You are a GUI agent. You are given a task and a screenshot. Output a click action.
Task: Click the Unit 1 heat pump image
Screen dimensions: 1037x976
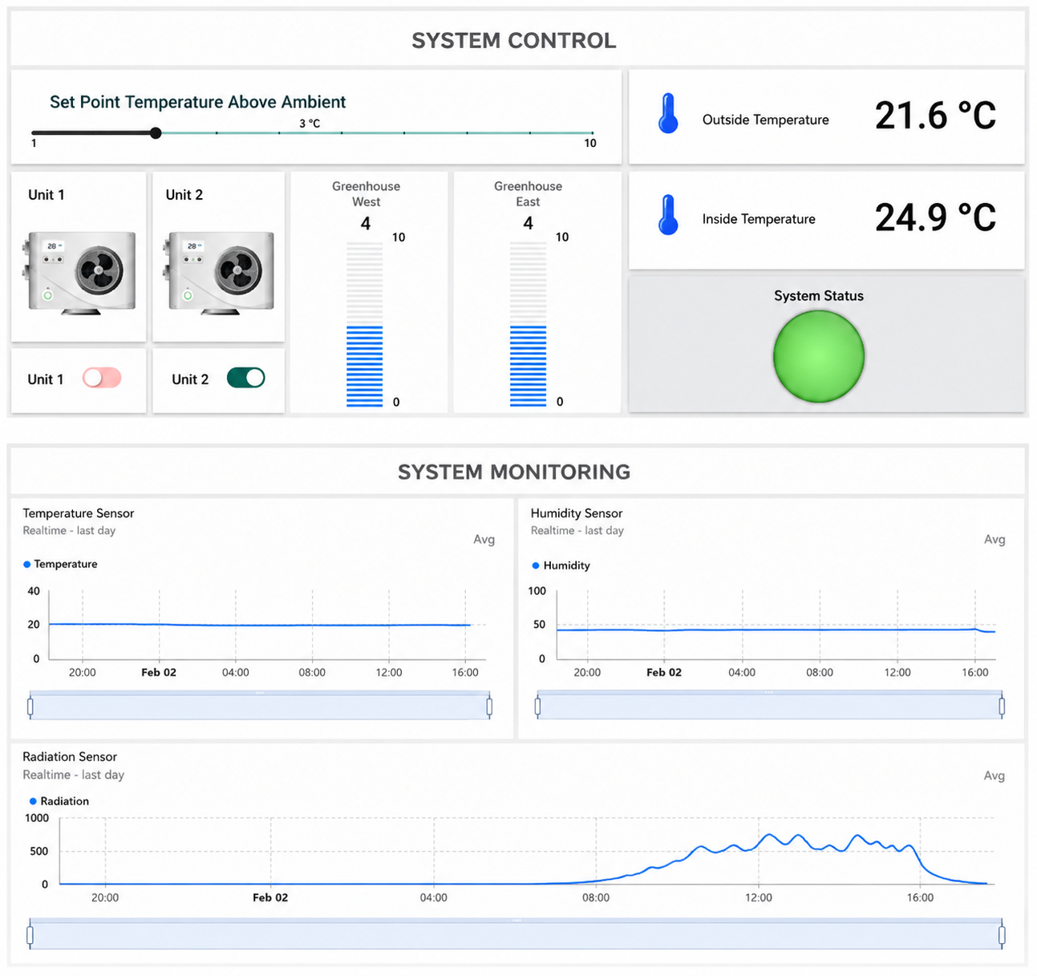[79, 272]
